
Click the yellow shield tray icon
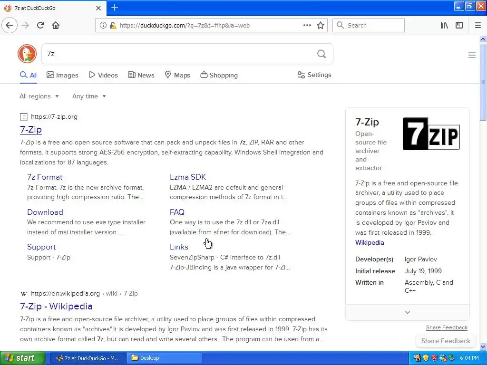tap(426, 358)
